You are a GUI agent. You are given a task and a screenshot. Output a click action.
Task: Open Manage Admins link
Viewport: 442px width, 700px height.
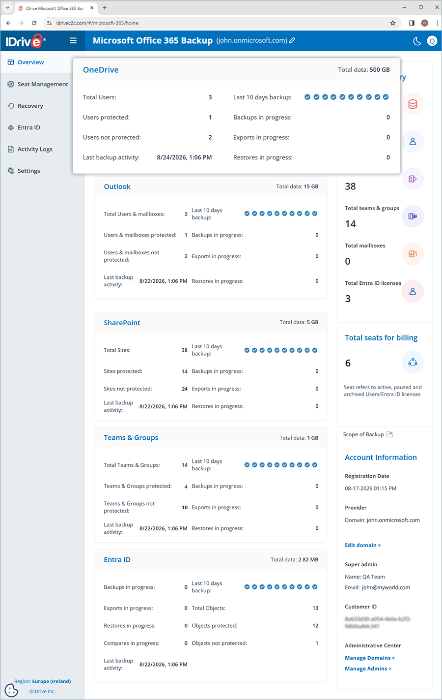tap(368, 669)
